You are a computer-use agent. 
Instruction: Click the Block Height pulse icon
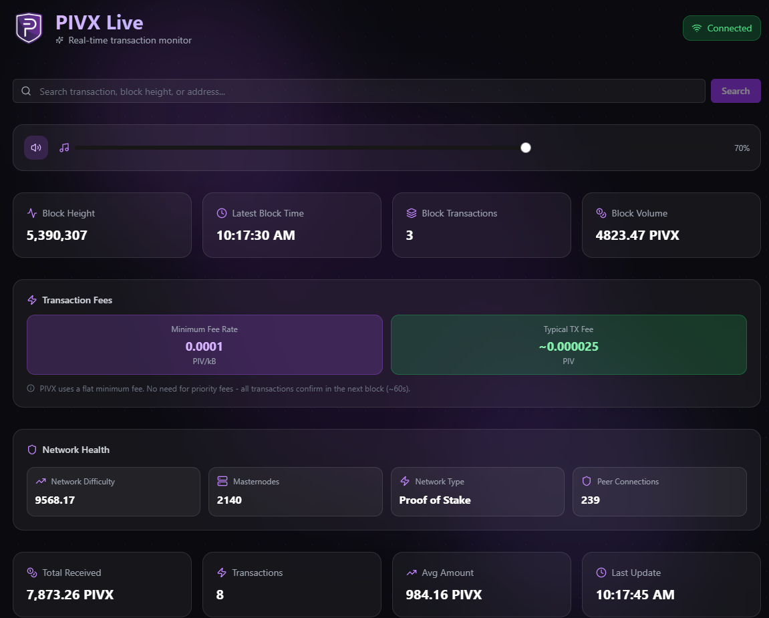tap(32, 213)
